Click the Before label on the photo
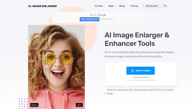 click(x=34, y=105)
